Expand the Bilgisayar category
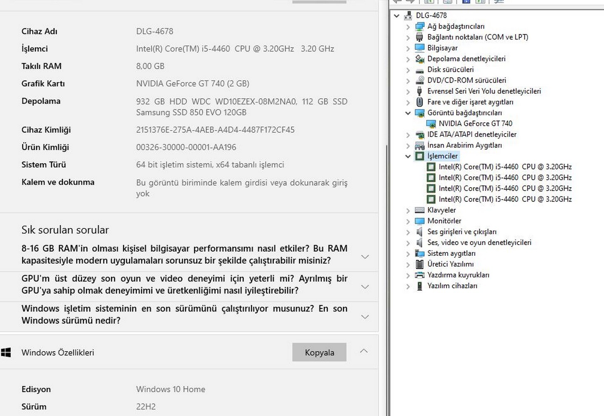Screen dimensions: 604x416 408,48
